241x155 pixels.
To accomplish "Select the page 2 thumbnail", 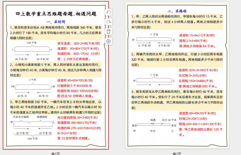I will pyautogui.click(x=177, y=75).
